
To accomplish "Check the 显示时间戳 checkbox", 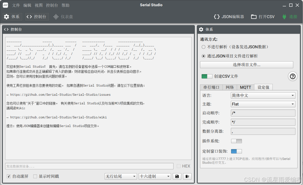I will (x=35, y=176).
